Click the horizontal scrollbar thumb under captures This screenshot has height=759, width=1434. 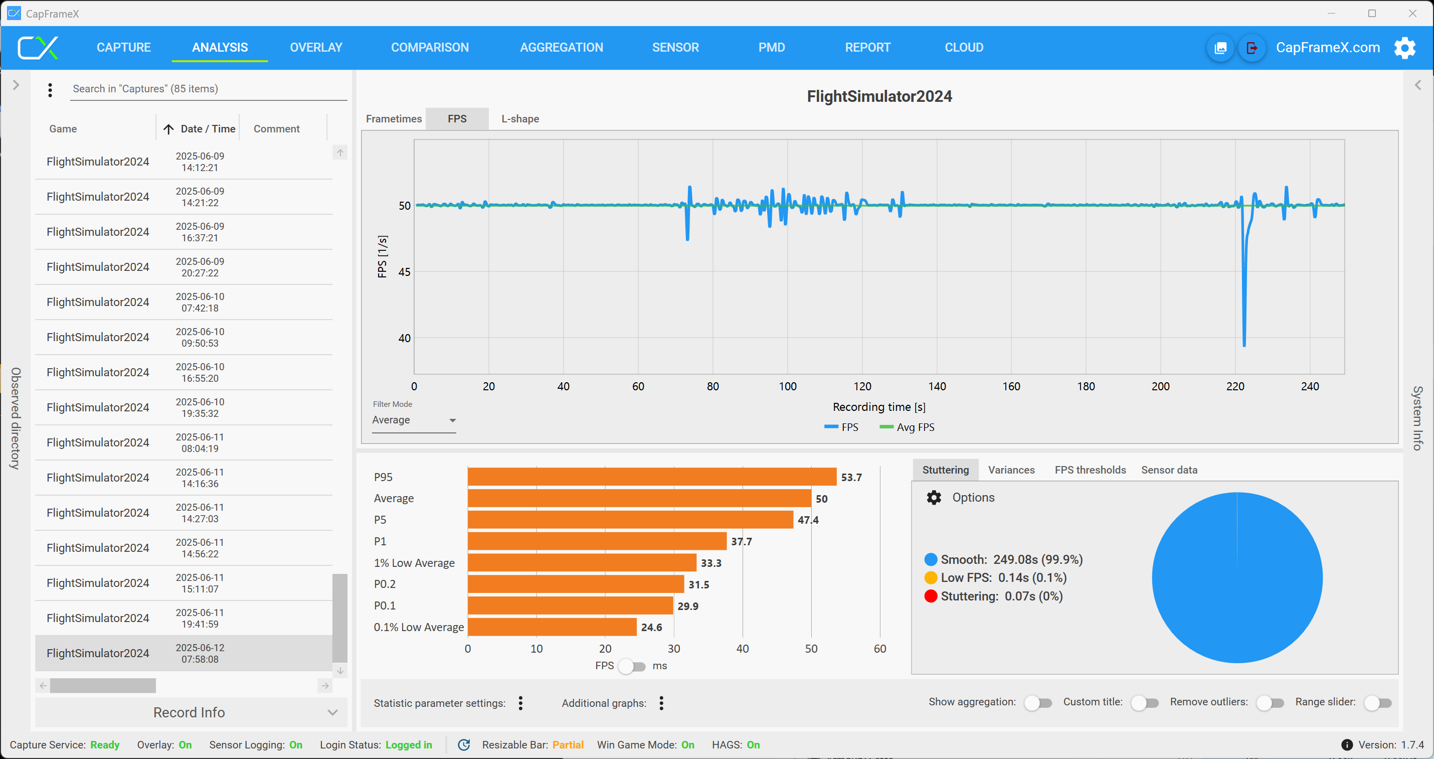point(103,685)
